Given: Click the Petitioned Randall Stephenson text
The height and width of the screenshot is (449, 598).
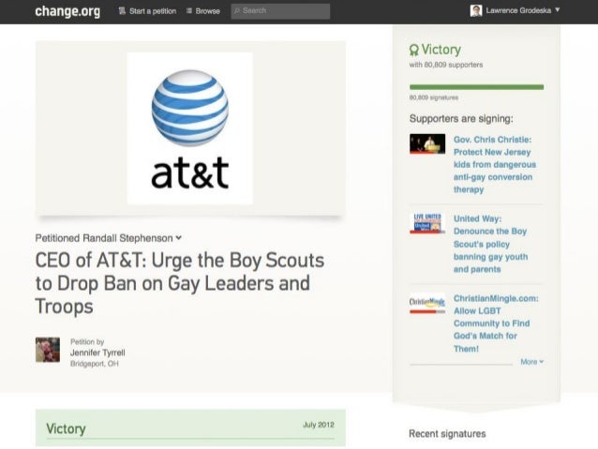Looking at the screenshot, I should [104, 238].
